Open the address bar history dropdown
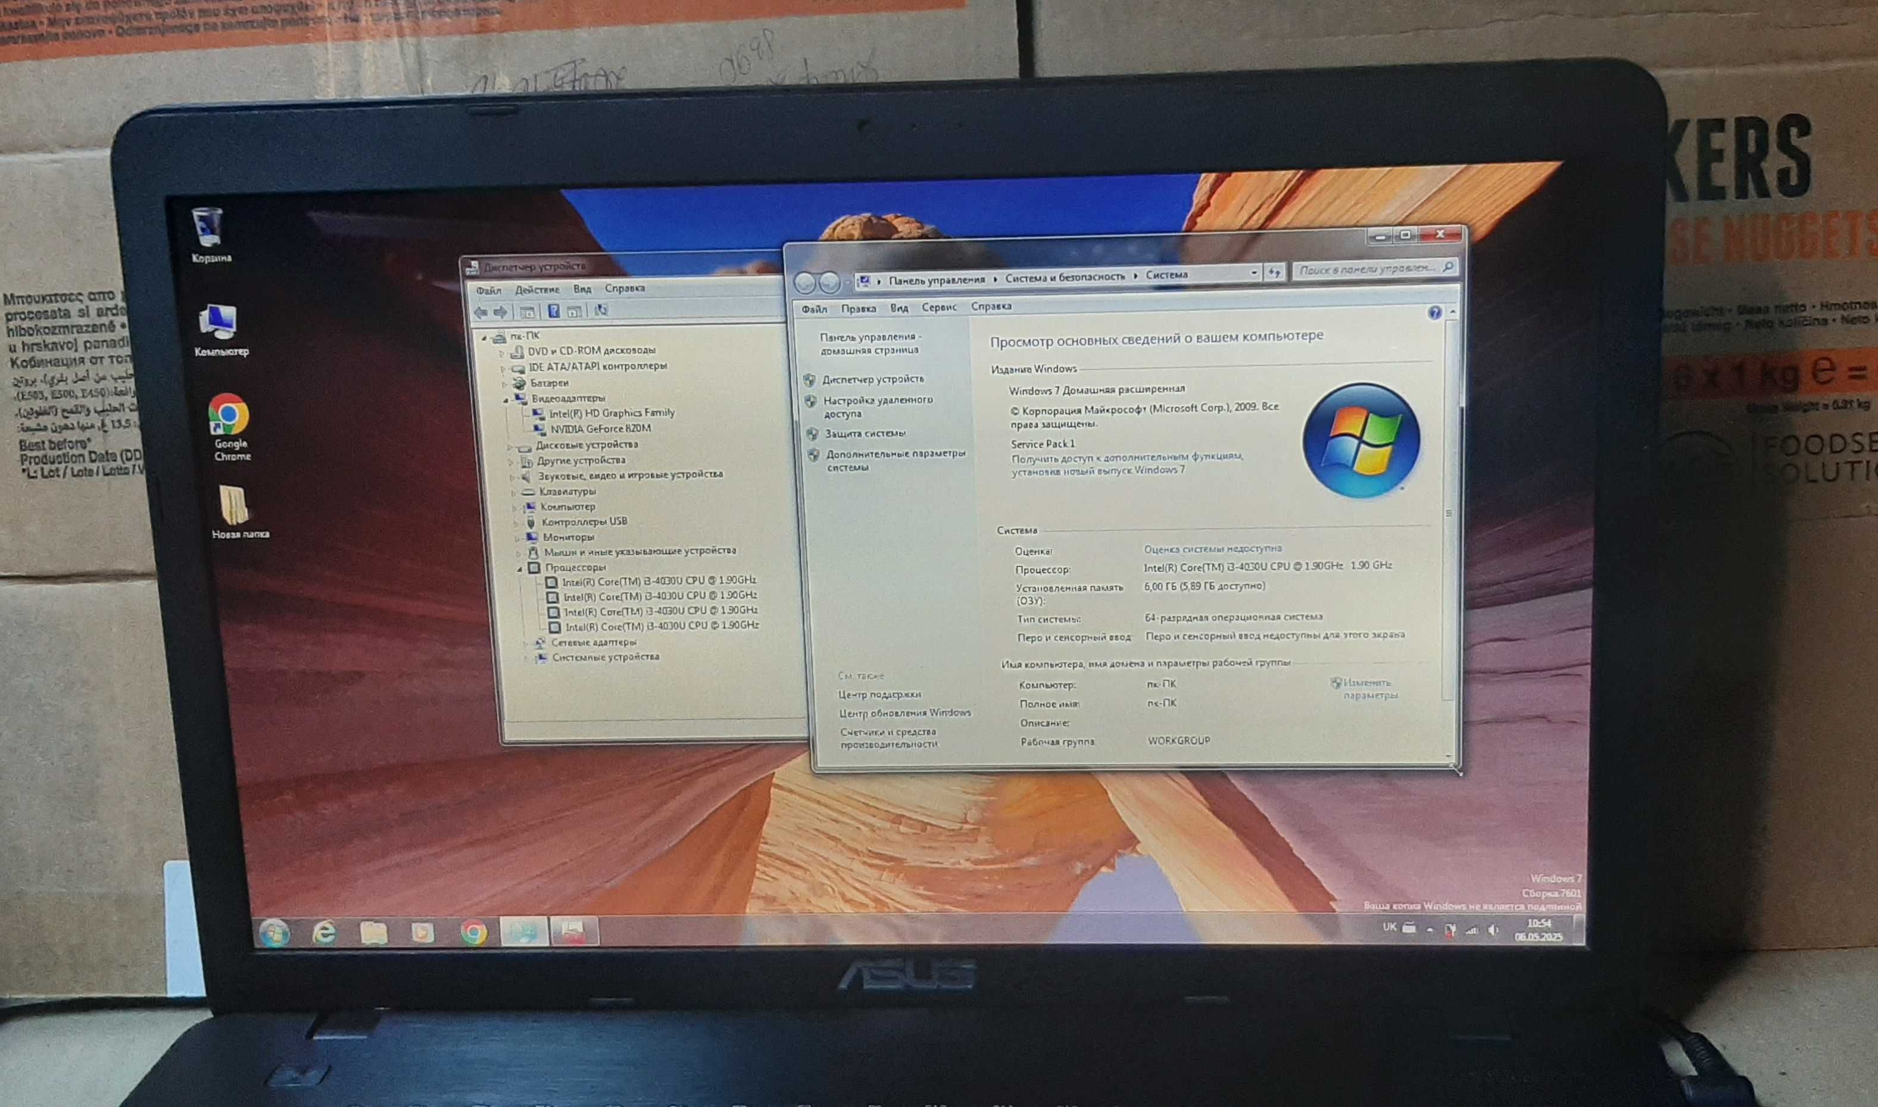The width and height of the screenshot is (1878, 1107). (x=1253, y=273)
